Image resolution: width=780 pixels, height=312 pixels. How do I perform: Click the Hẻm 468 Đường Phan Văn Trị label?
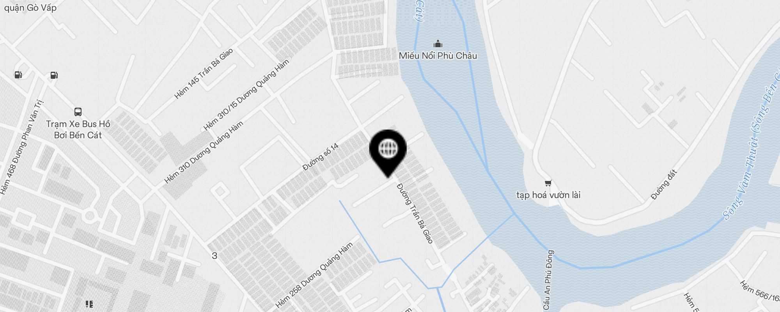tap(21, 147)
